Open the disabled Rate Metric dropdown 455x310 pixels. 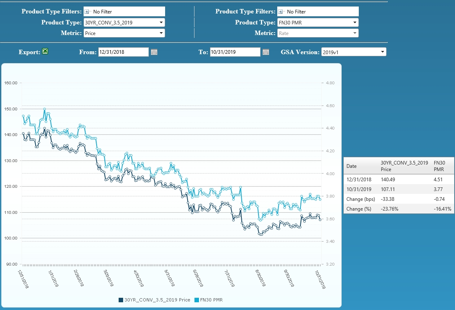point(318,33)
